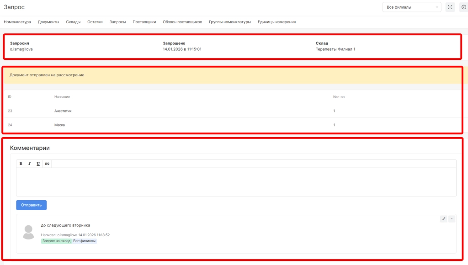The height and width of the screenshot is (265, 468).
Task: Delete the comment with the x icon
Action: click(452, 219)
